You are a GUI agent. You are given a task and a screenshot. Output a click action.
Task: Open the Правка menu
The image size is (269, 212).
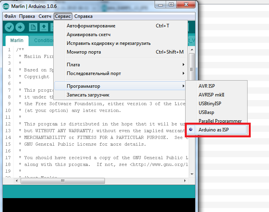point(27,16)
